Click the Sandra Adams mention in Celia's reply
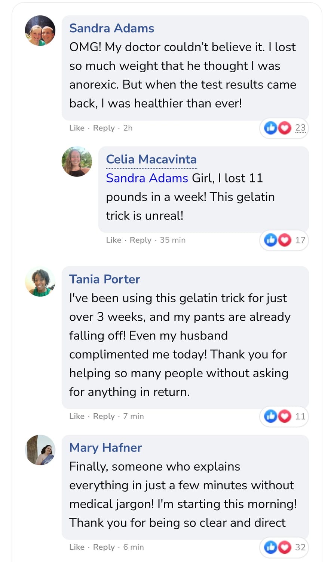Screen dimensions: 334x562 click(x=147, y=178)
